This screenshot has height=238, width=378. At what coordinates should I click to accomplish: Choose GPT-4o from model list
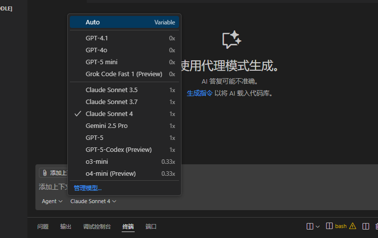tap(124, 50)
